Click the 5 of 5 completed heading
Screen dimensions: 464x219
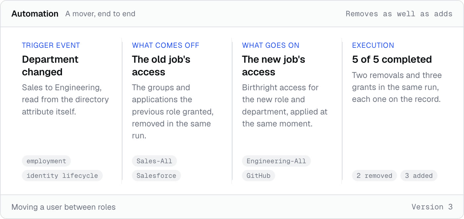click(x=392, y=59)
